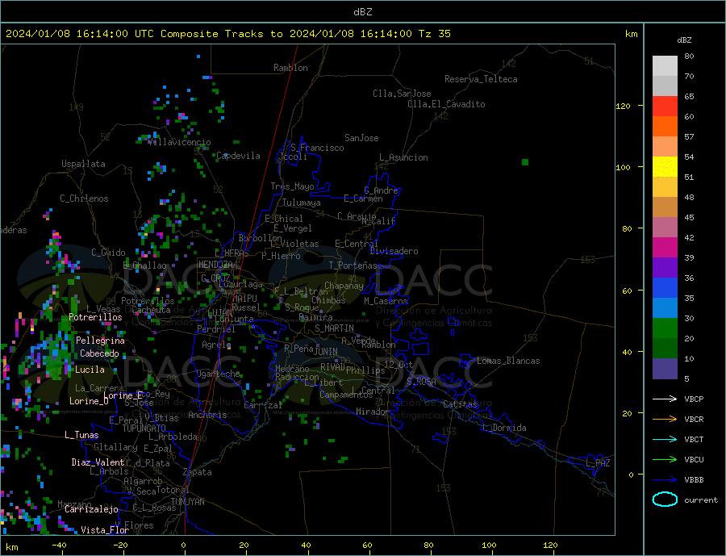Click the SanJose place label

pos(361,138)
